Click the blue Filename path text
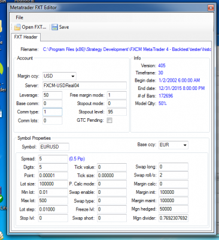The height and width of the screenshot is (240, 219). [127, 49]
